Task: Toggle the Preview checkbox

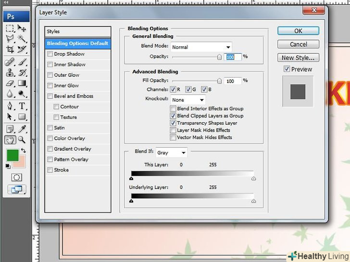Action: (x=287, y=69)
